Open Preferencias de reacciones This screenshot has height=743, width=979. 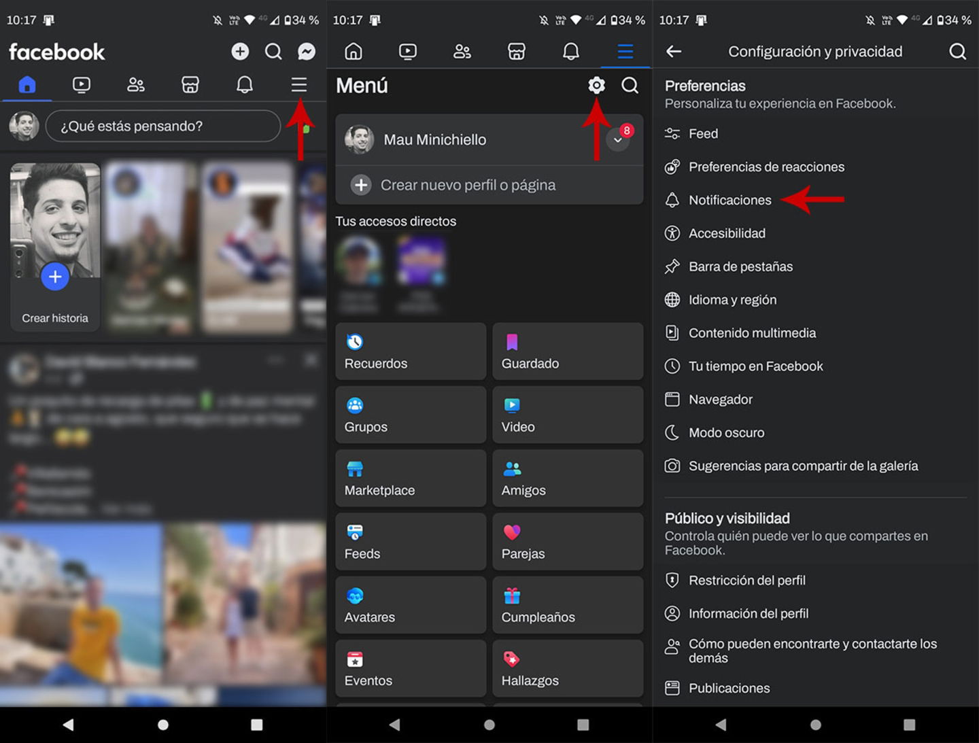[816, 167]
